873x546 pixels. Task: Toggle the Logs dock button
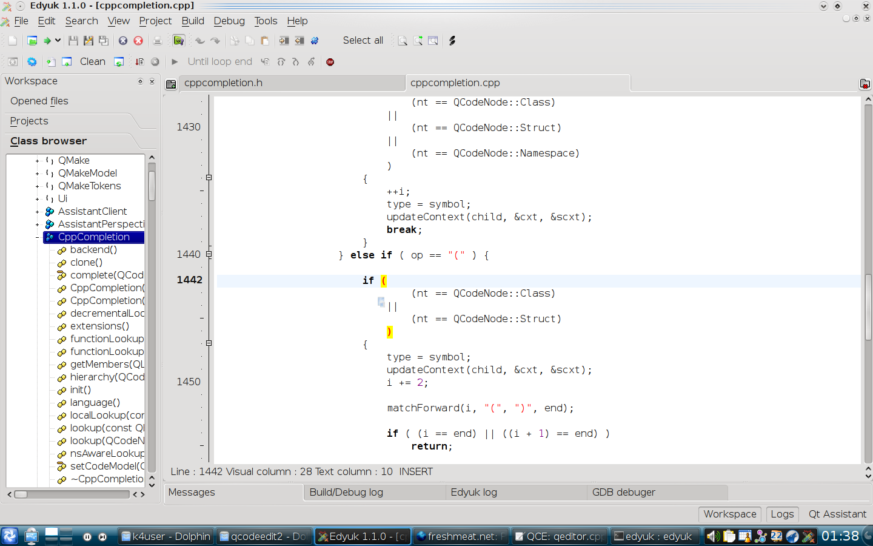782,514
